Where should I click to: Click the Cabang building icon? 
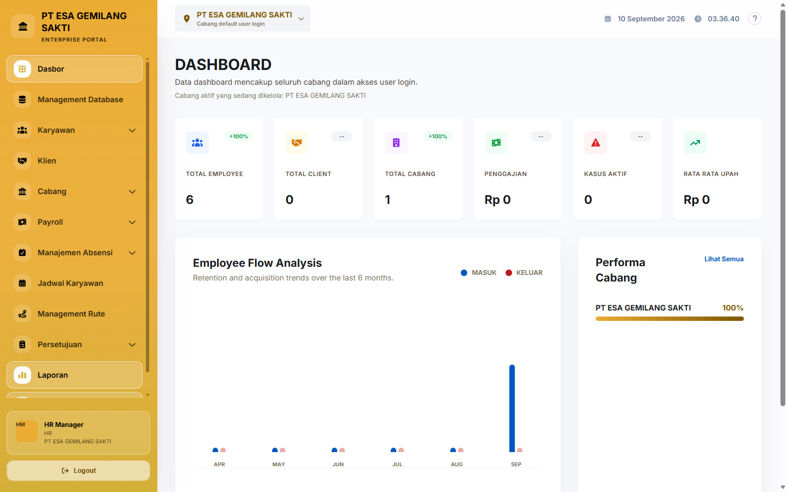pyautogui.click(x=22, y=191)
